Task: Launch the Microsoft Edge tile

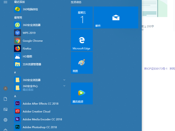Action: pyautogui.click(x=82, y=40)
